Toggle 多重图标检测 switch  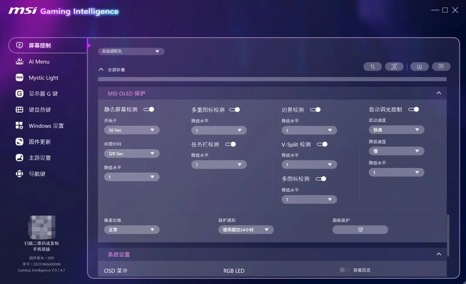(x=234, y=110)
